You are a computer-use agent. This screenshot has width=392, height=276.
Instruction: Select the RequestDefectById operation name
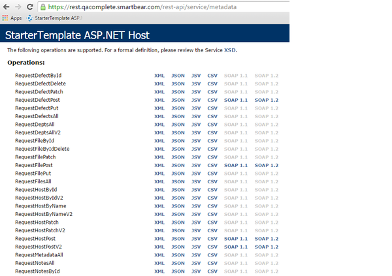tap(39, 76)
